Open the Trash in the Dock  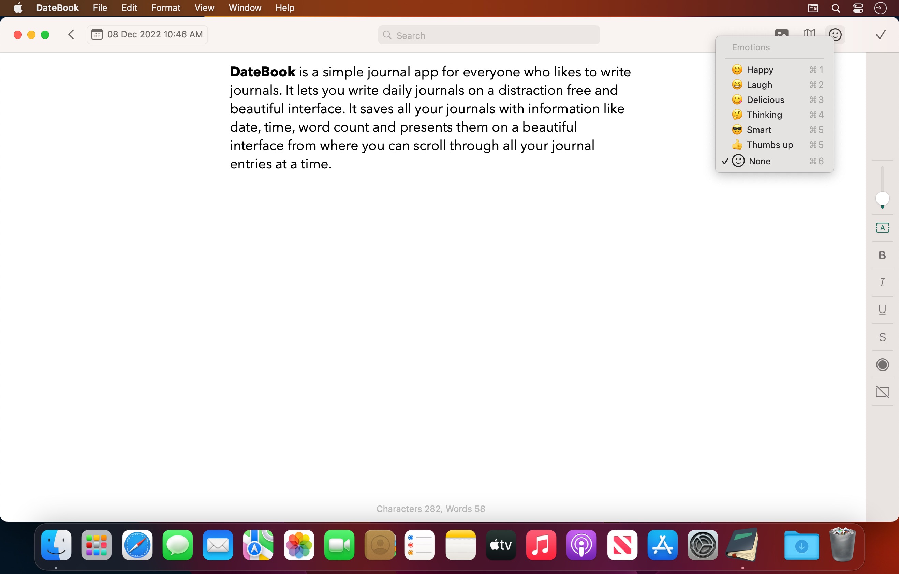(842, 544)
